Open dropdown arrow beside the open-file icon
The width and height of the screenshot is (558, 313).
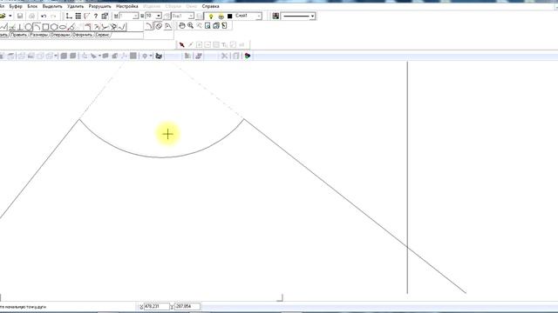(x=10, y=16)
